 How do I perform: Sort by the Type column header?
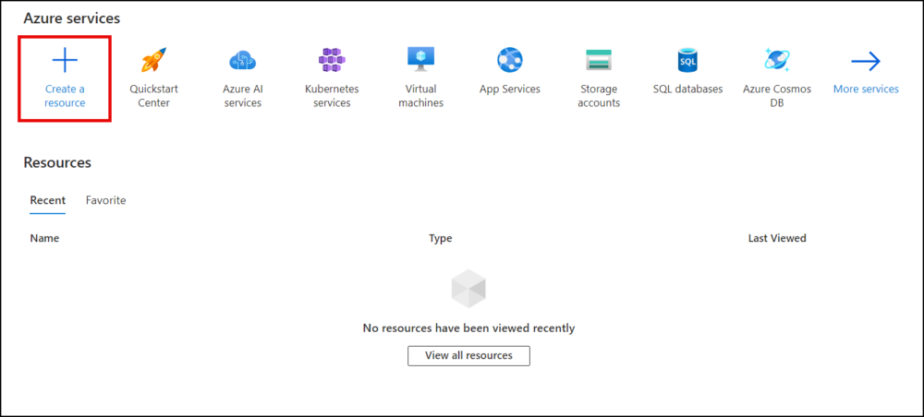[x=440, y=238]
